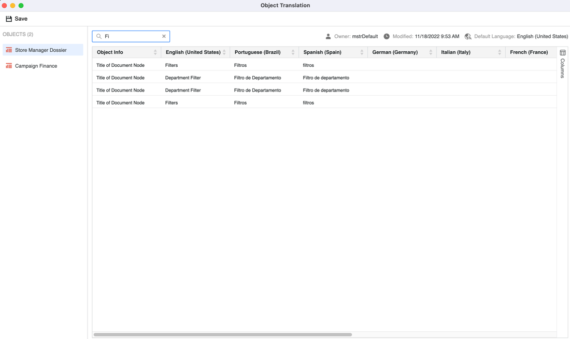Click the search input field containing Fi
This screenshot has height=339, width=570.
[132, 36]
